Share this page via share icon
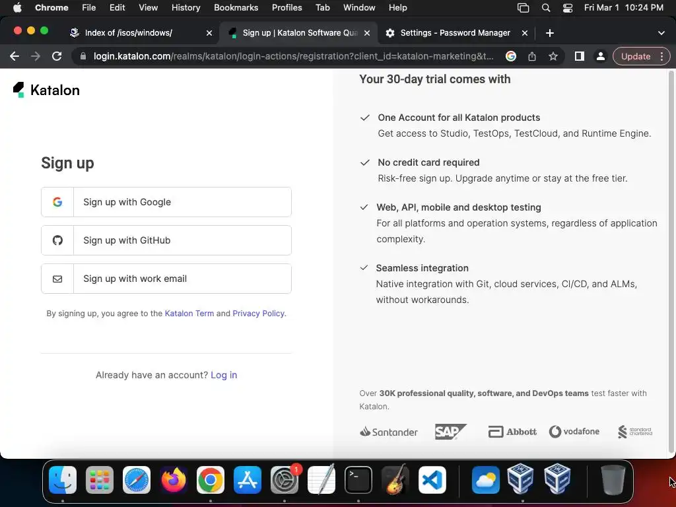 (x=532, y=56)
